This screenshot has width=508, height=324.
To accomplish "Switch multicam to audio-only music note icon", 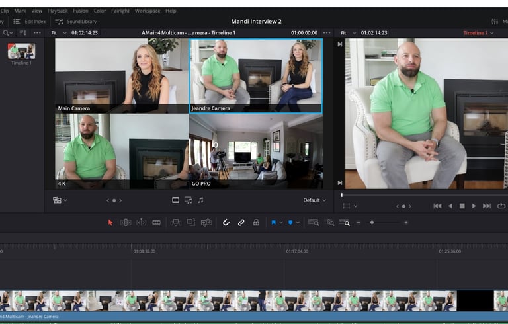I will [x=200, y=200].
